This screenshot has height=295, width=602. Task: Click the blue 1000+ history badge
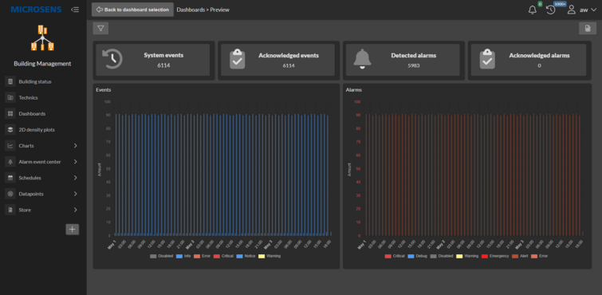[x=560, y=4]
